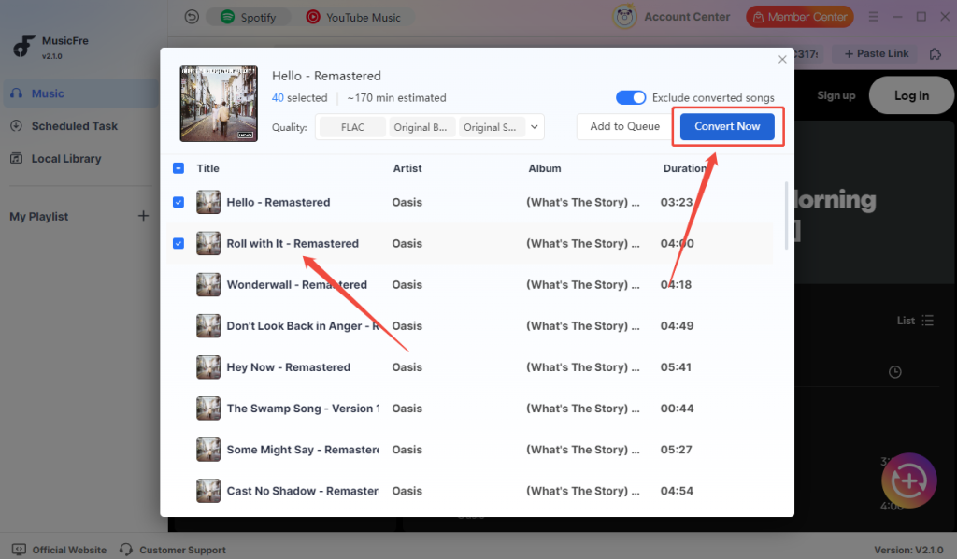Select the FLAC quality chip
Screen dimensions: 957x559
pos(352,127)
